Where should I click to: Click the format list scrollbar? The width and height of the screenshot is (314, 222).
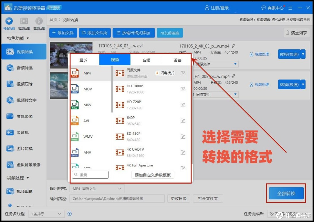point(112,89)
